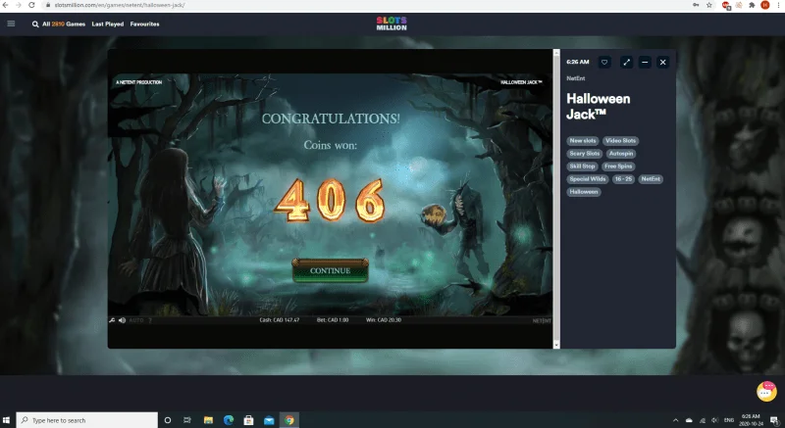Click the red extension icon in toolbar
785x428 pixels.
[726, 5]
